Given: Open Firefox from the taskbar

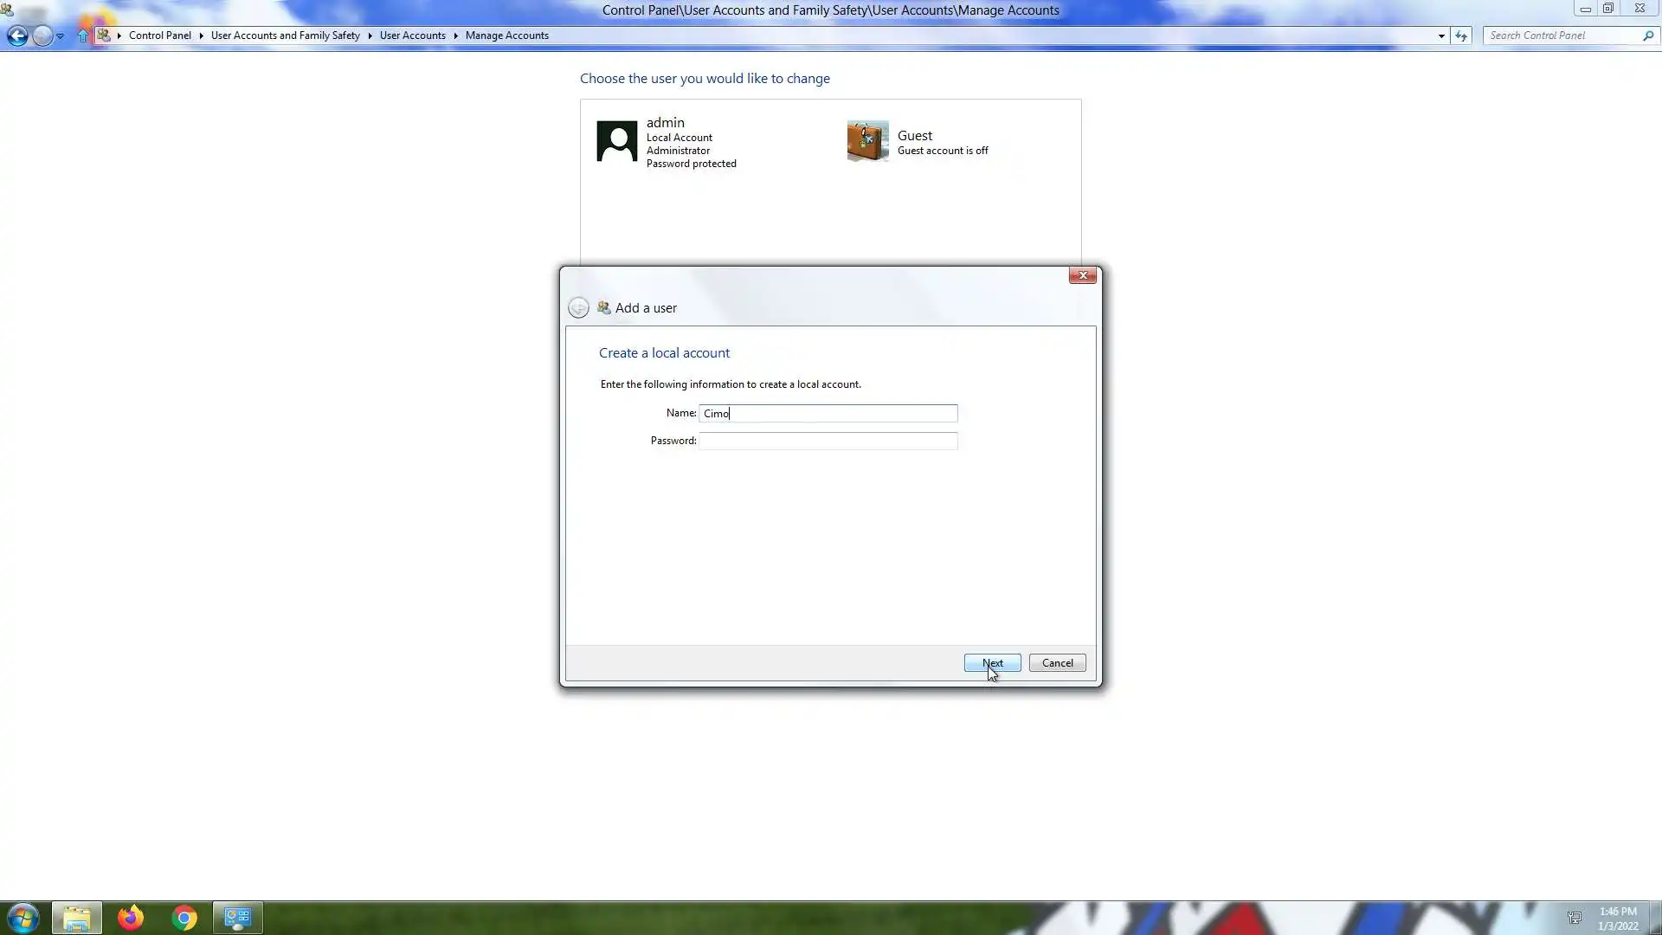Looking at the screenshot, I should click(131, 918).
